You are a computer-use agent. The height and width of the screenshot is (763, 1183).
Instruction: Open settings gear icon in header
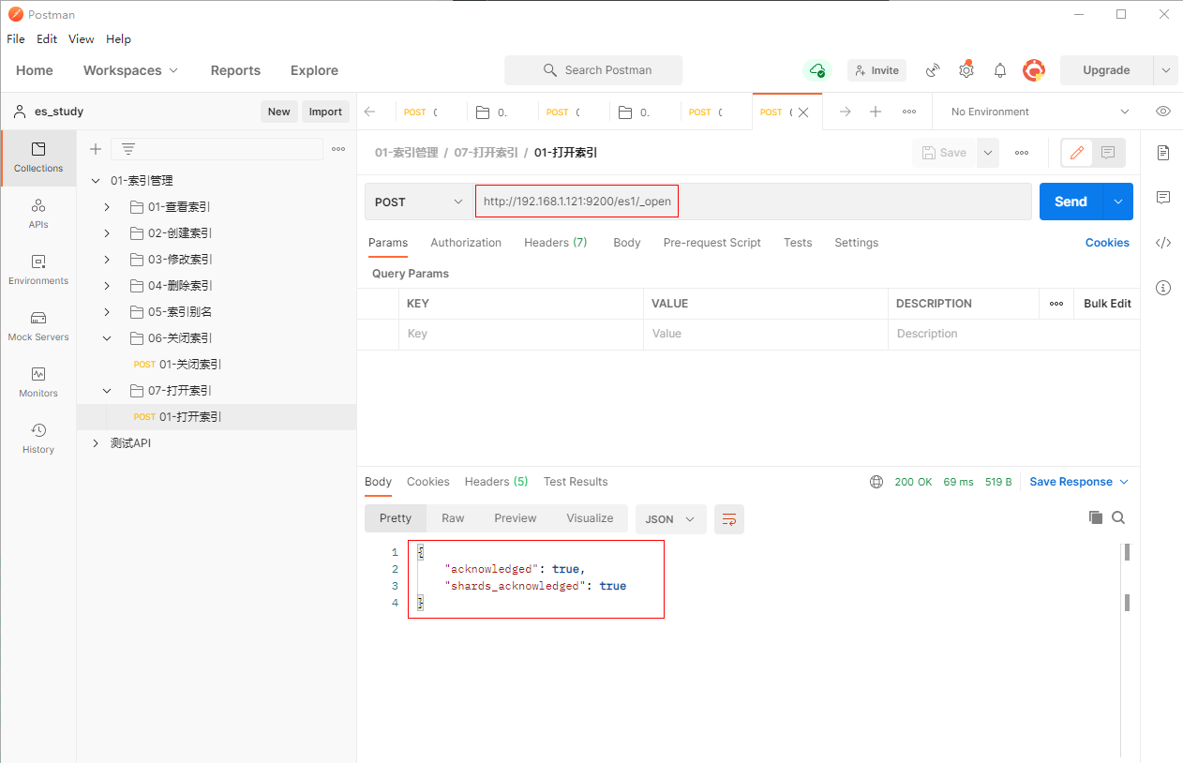pos(966,70)
